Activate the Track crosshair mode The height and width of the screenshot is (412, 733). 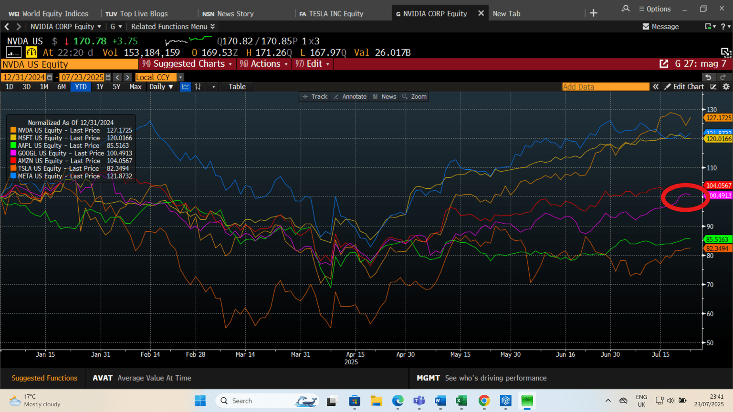[315, 97]
